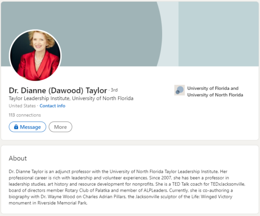Open the Contact info link
This screenshot has width=260, height=216.
click(x=52, y=106)
